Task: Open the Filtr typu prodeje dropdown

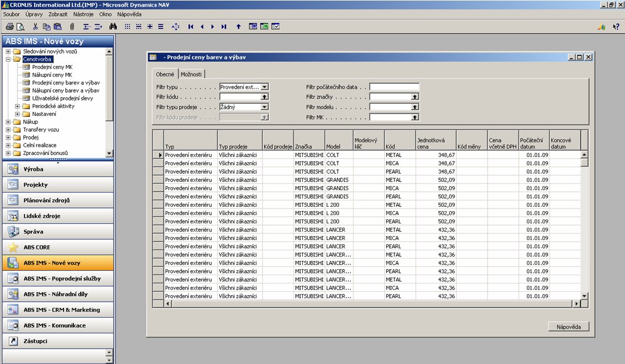Action: [x=265, y=107]
